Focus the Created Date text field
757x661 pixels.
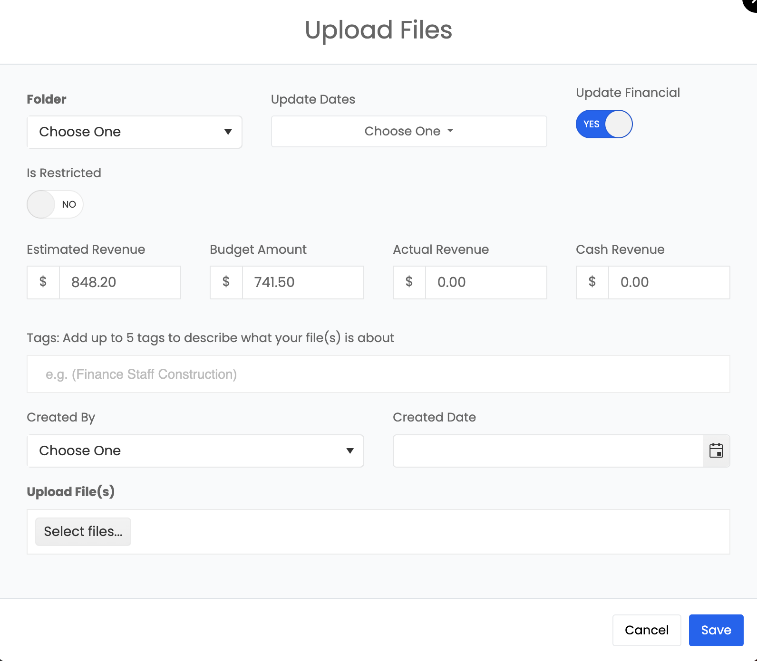point(548,451)
